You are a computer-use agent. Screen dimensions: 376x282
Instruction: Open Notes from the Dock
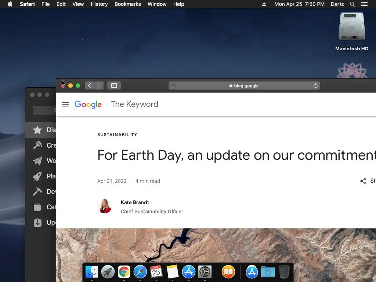[173, 272]
